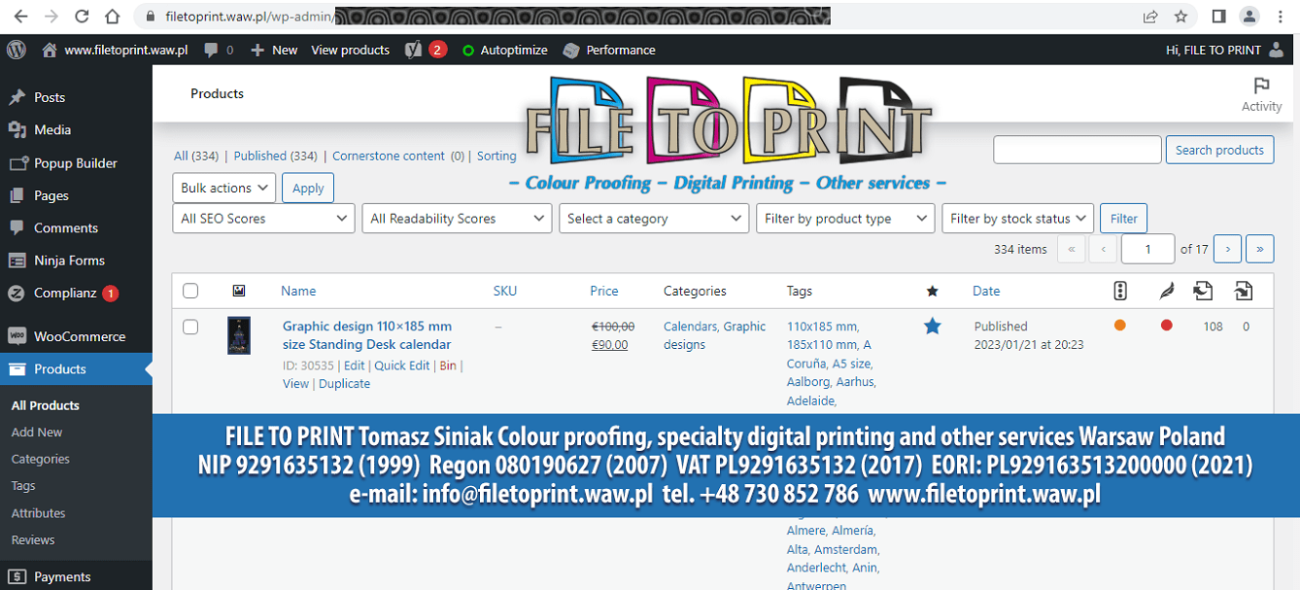Click the readability score feather column icon
1300x590 pixels.
pos(1166,291)
